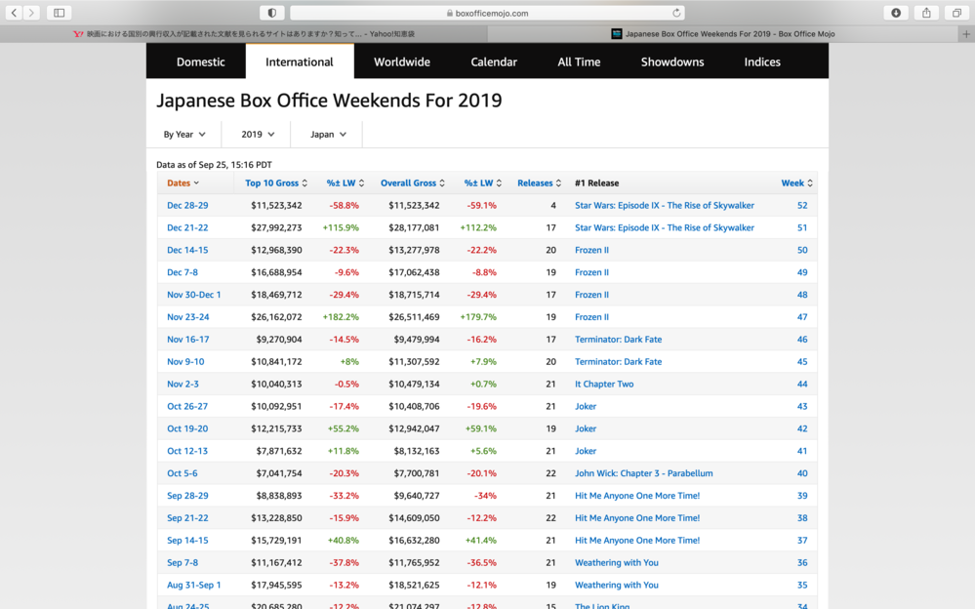Viewport: 975px width, 609px height.
Task: Open the Dec 21-22 weekend
Action: pos(187,227)
